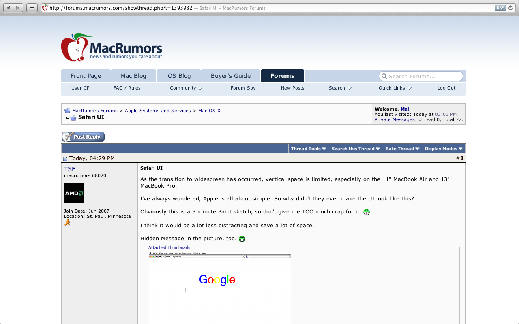The image size is (519, 324).
Task: Open FAQ / Rules link
Action: click(x=127, y=88)
